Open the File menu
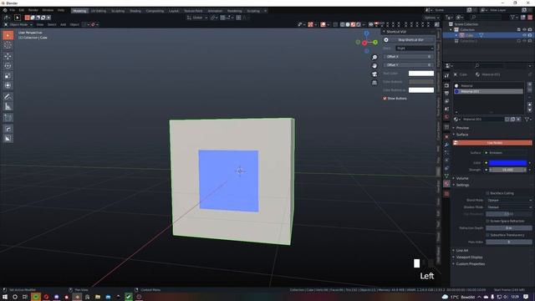The height and width of the screenshot is (301, 535). coord(13,11)
